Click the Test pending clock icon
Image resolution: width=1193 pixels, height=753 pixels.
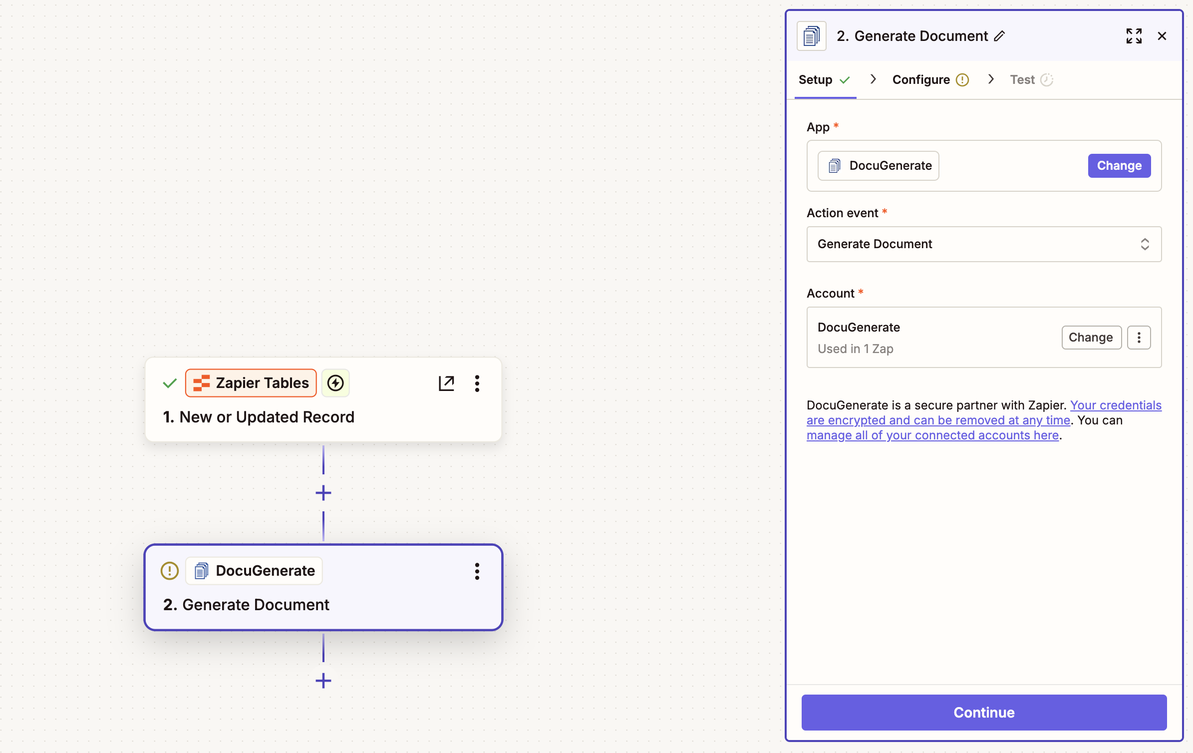coord(1047,80)
